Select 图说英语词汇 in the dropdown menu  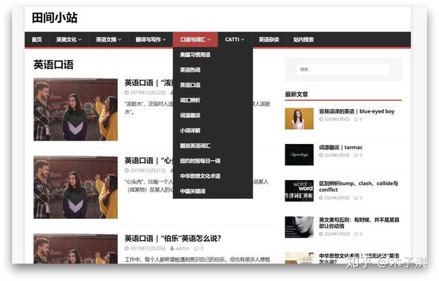tap(195, 146)
